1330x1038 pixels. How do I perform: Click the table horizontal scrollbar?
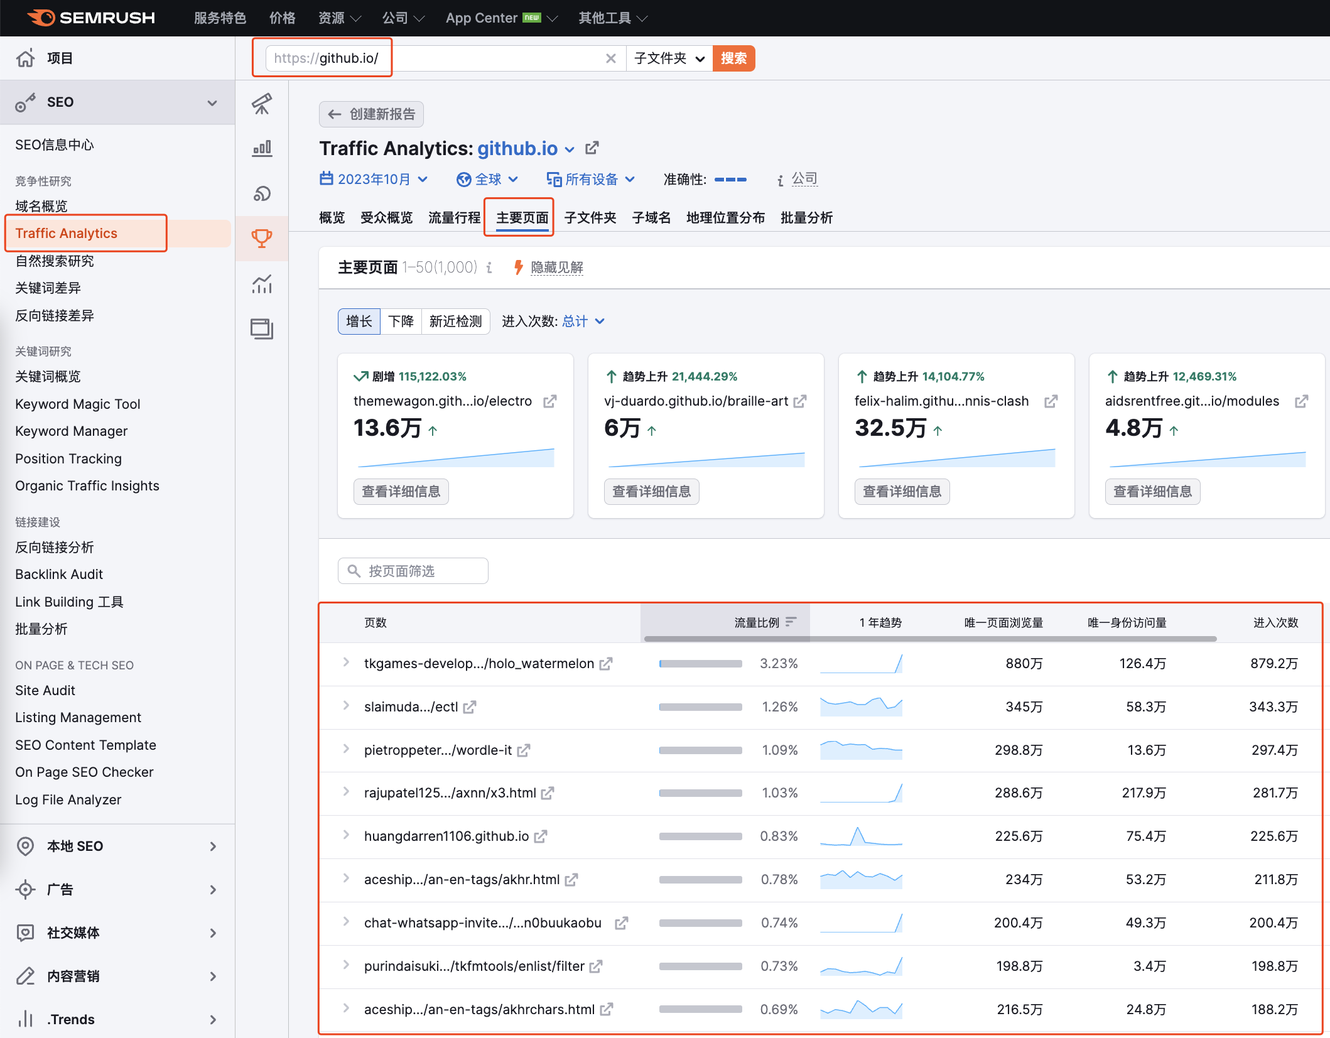930,639
